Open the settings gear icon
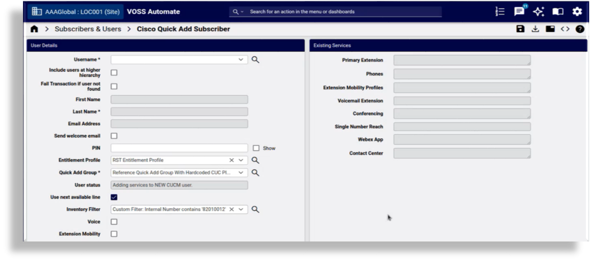Screen dimensions: 590x262 point(577,12)
